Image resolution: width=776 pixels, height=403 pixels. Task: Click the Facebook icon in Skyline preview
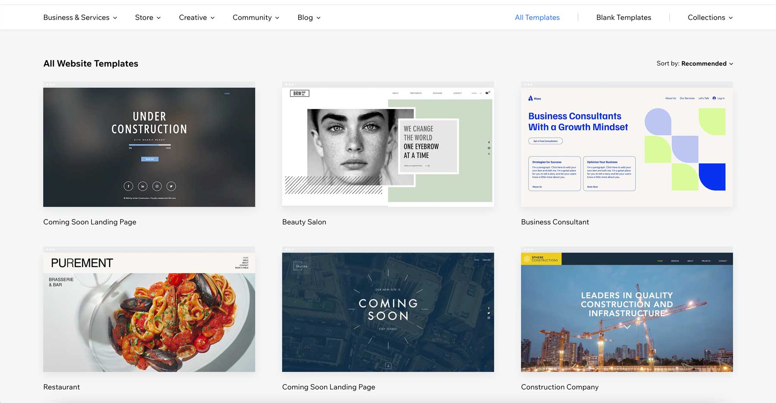click(489, 308)
